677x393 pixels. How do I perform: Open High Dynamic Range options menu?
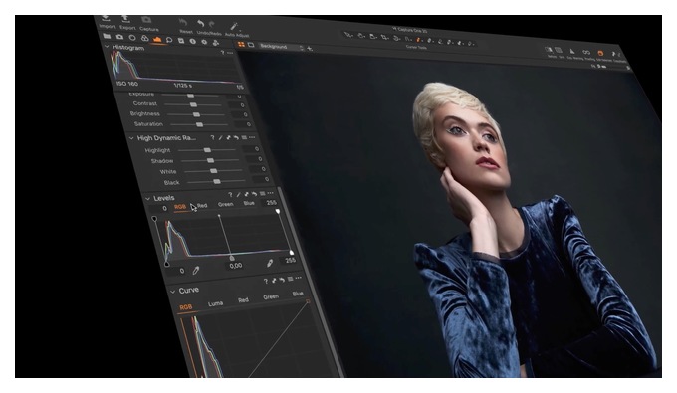252,137
